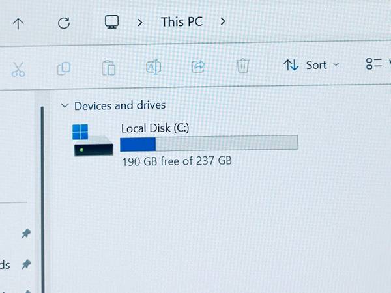
Task: Click the Share icon
Action: tap(198, 66)
